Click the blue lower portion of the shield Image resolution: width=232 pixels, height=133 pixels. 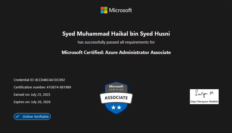[x=116, y=110]
